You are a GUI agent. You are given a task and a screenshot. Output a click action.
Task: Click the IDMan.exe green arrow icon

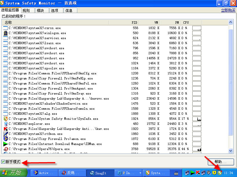pyautogui.click(x=6, y=144)
